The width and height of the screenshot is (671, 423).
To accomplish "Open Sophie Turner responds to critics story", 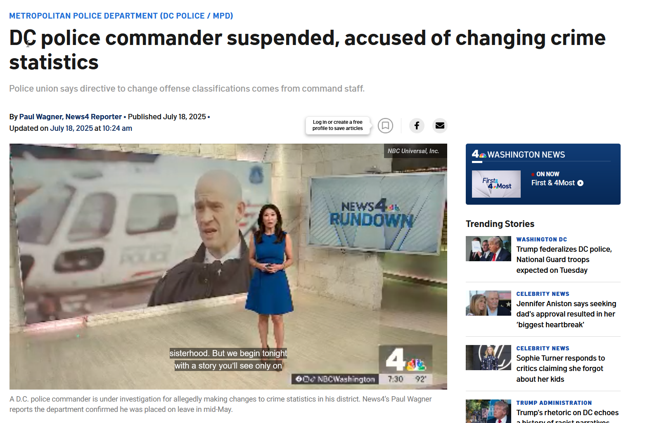I will (x=560, y=369).
